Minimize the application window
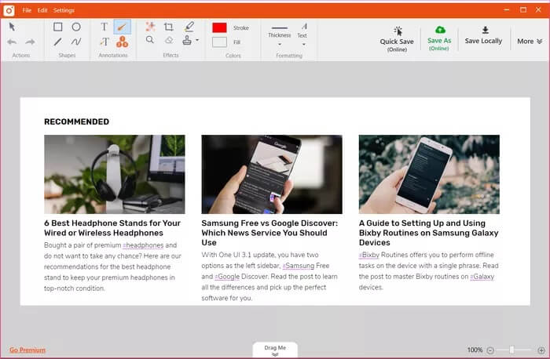The width and height of the screenshot is (550, 359). (507, 9)
